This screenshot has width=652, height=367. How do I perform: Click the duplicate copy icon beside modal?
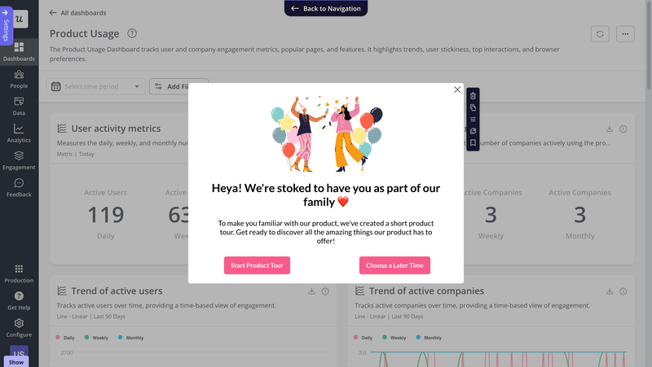coord(473,107)
